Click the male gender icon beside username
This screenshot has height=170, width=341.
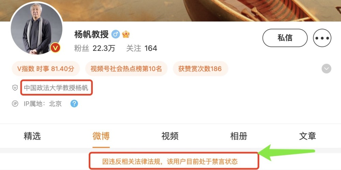116,34
